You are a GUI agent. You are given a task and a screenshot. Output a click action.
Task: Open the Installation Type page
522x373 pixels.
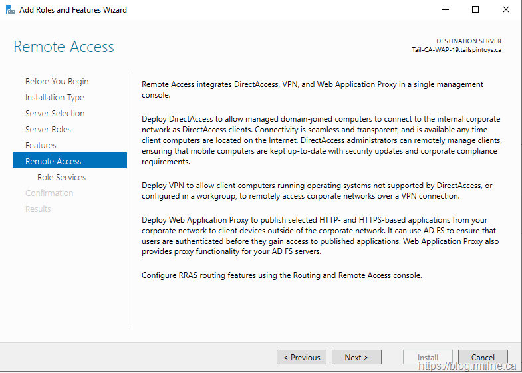(x=55, y=98)
